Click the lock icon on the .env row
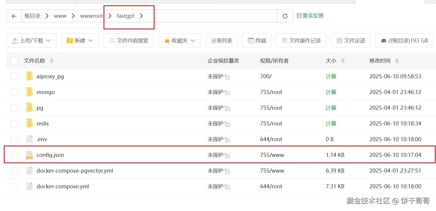The image size is (436, 211). 227,140
